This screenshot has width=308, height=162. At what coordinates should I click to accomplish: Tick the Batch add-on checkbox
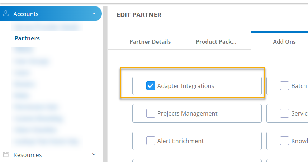coord(284,86)
